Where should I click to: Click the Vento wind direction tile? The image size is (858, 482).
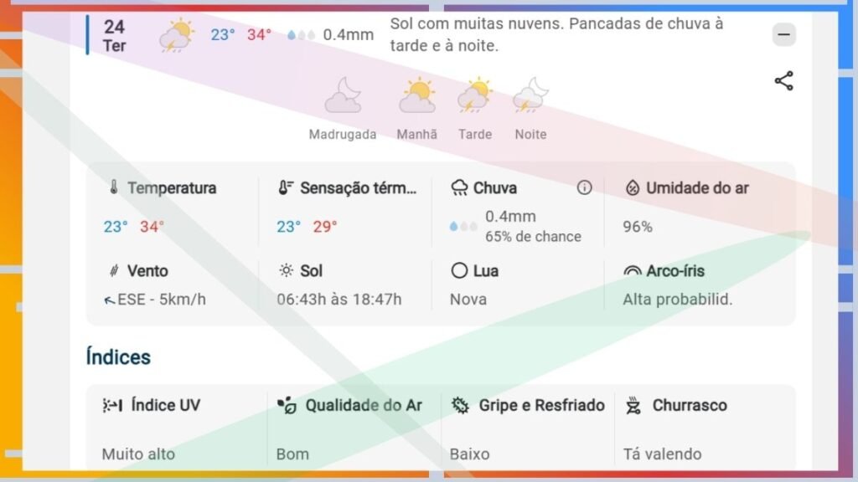tap(172, 285)
